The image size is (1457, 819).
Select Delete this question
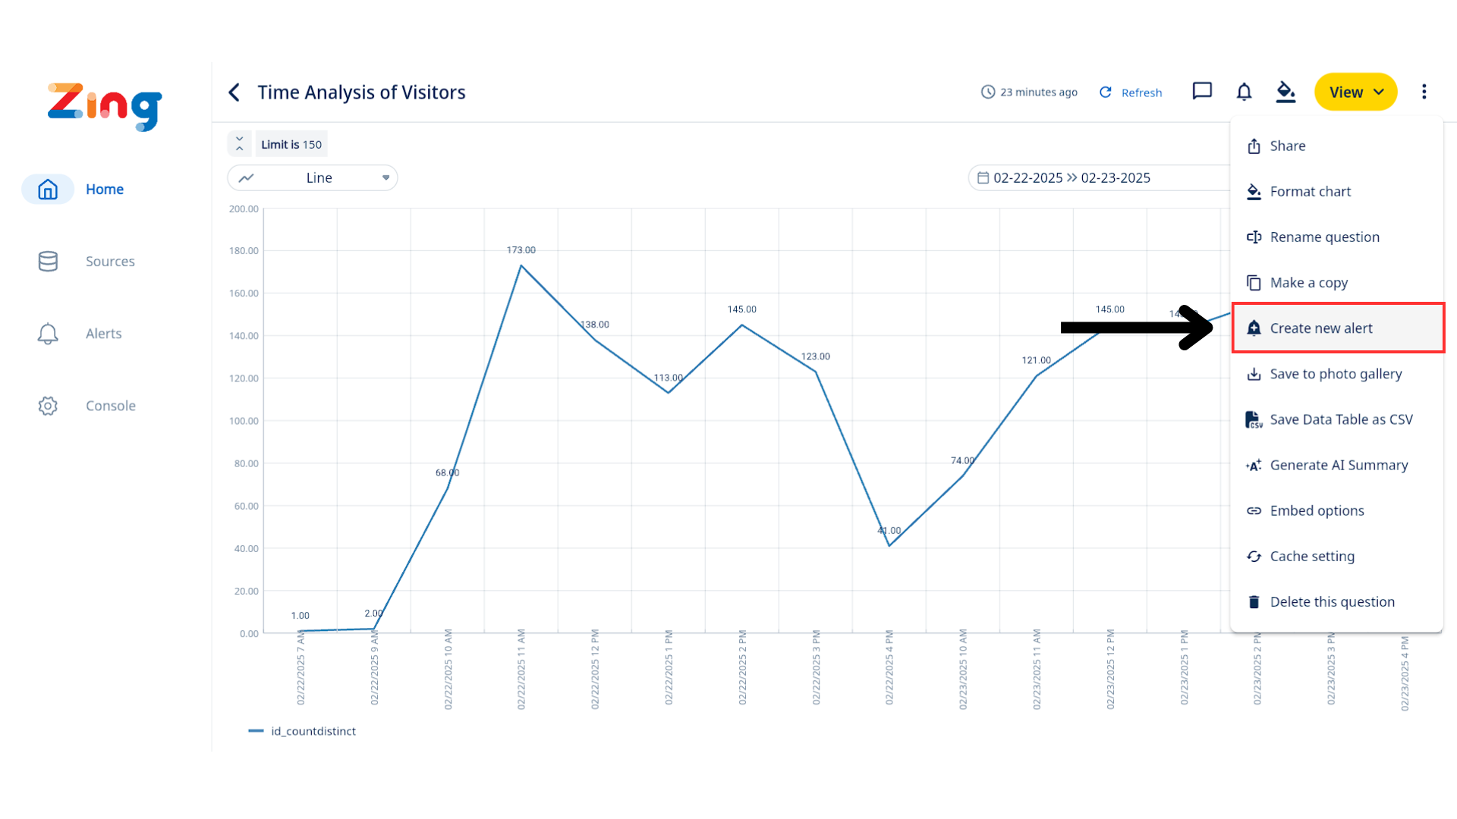[x=1332, y=601]
